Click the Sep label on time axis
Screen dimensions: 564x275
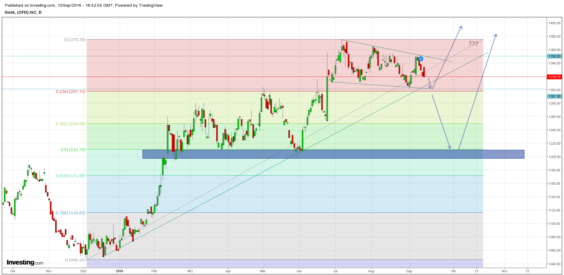(409, 271)
